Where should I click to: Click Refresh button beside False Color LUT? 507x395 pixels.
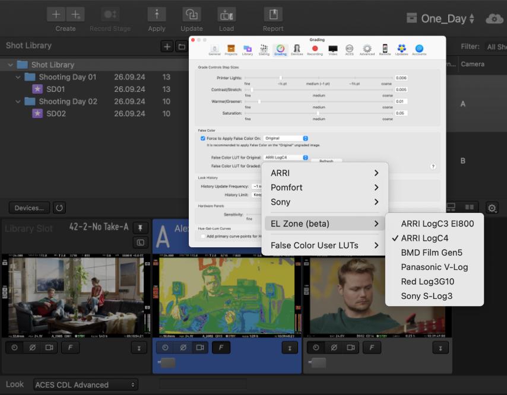(327, 161)
